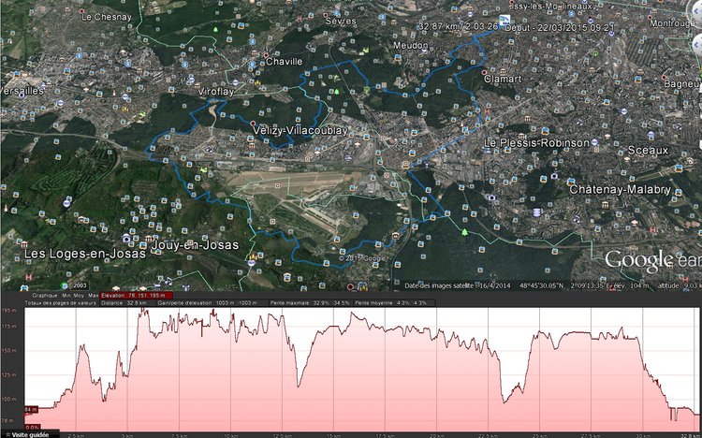Click the museum icon left of Les Loges-en-Josas
Viewport: 702px width, 438px height.
(x=24, y=244)
